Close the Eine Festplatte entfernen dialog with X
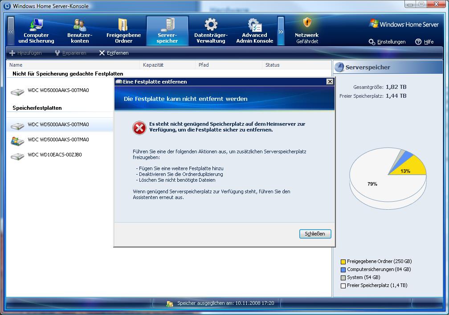Viewport: 449px width, 315px height. (330, 82)
